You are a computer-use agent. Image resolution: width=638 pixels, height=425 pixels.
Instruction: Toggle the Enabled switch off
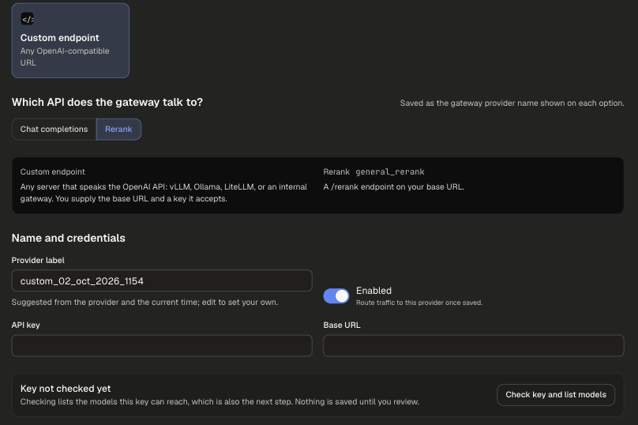(x=336, y=296)
